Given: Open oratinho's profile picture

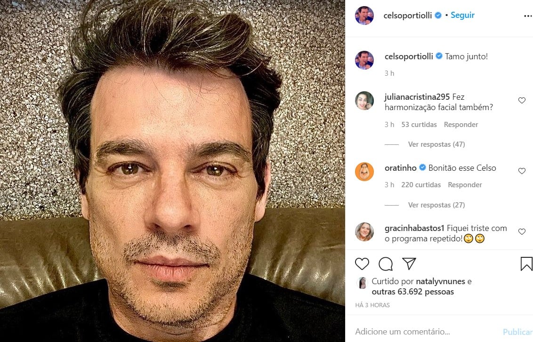Looking at the screenshot, I should coord(364,172).
